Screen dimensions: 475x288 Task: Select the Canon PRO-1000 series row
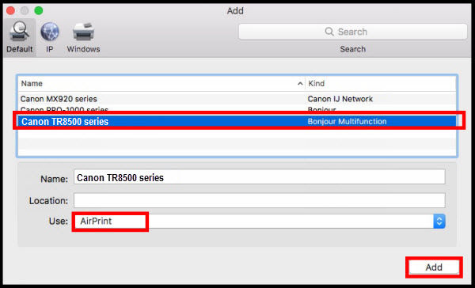pos(237,110)
